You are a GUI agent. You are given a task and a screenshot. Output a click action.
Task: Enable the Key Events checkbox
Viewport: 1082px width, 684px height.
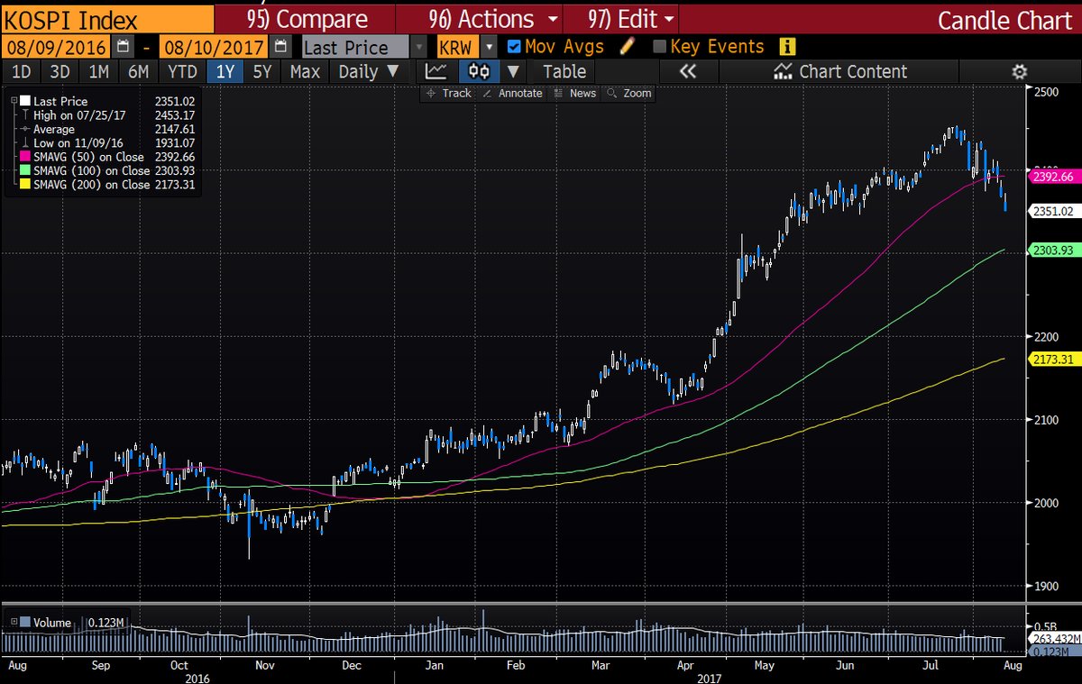(x=659, y=47)
